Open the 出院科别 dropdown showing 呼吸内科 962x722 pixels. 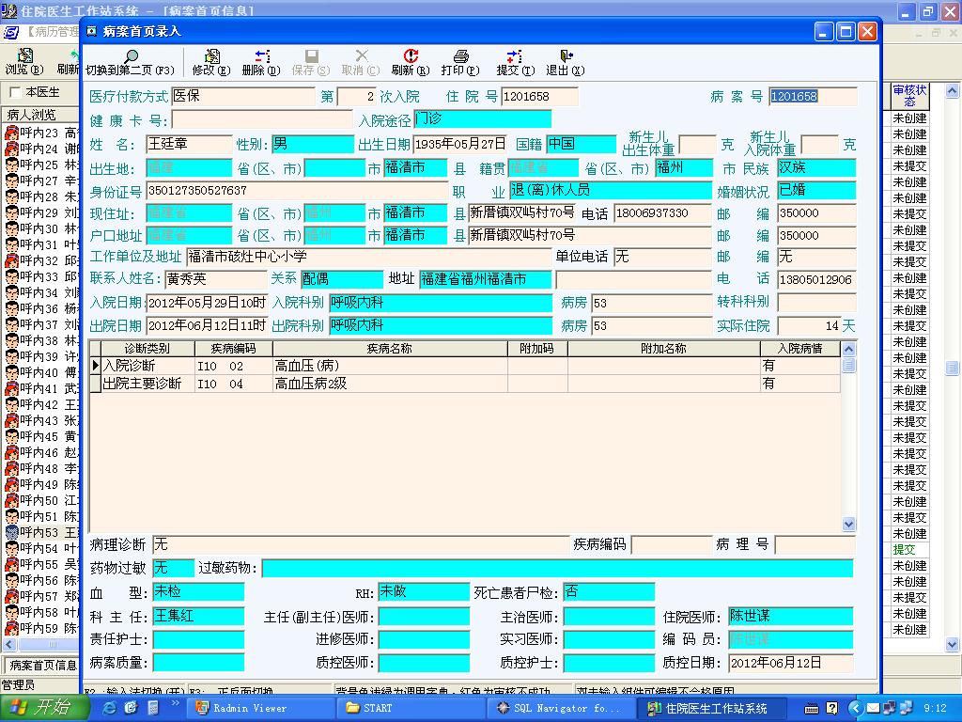pyautogui.click(x=441, y=325)
